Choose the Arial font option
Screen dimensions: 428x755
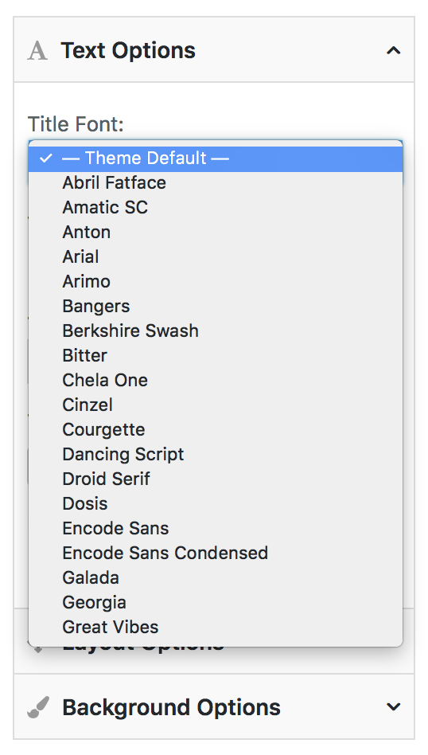tap(216, 256)
